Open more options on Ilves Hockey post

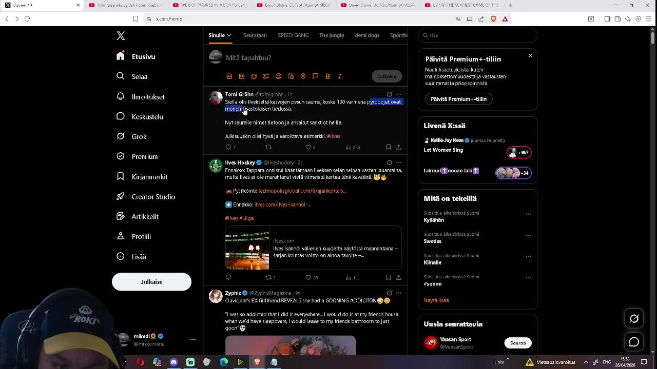point(399,162)
